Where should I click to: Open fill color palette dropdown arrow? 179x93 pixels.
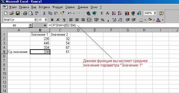point(154,20)
